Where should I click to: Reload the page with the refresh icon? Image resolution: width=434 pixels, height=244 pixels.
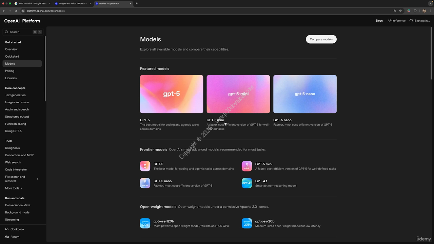[16, 11]
